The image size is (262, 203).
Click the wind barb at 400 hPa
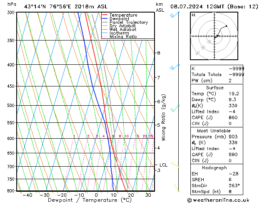point(175,67)
